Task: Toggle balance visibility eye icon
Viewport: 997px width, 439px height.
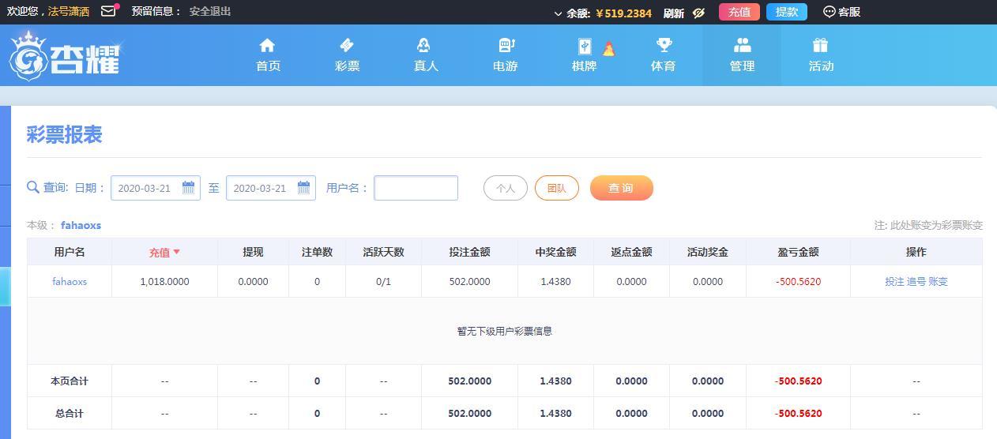Action: (698, 13)
